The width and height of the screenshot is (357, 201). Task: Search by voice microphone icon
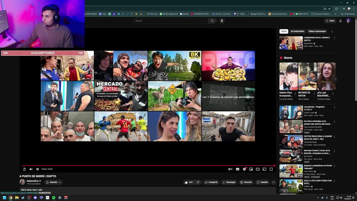click(222, 21)
